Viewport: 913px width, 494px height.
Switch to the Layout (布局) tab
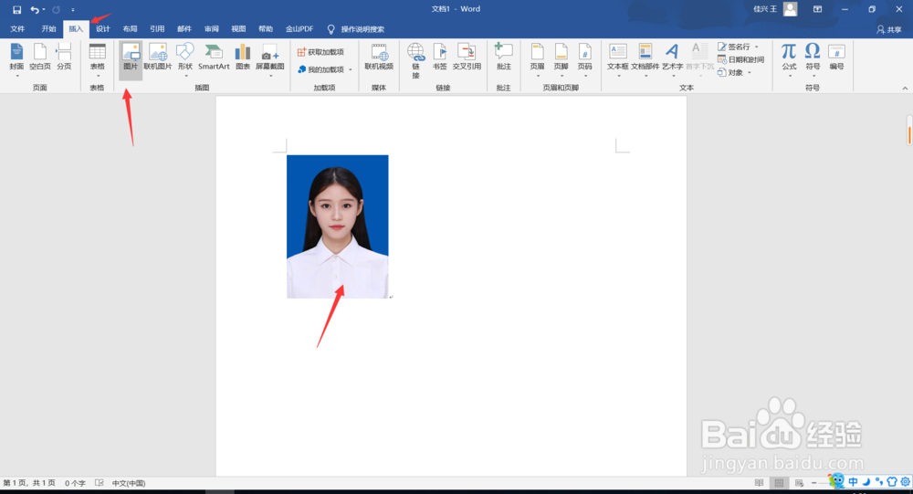point(130,29)
